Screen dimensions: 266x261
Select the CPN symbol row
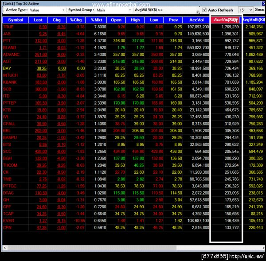tap(134, 228)
